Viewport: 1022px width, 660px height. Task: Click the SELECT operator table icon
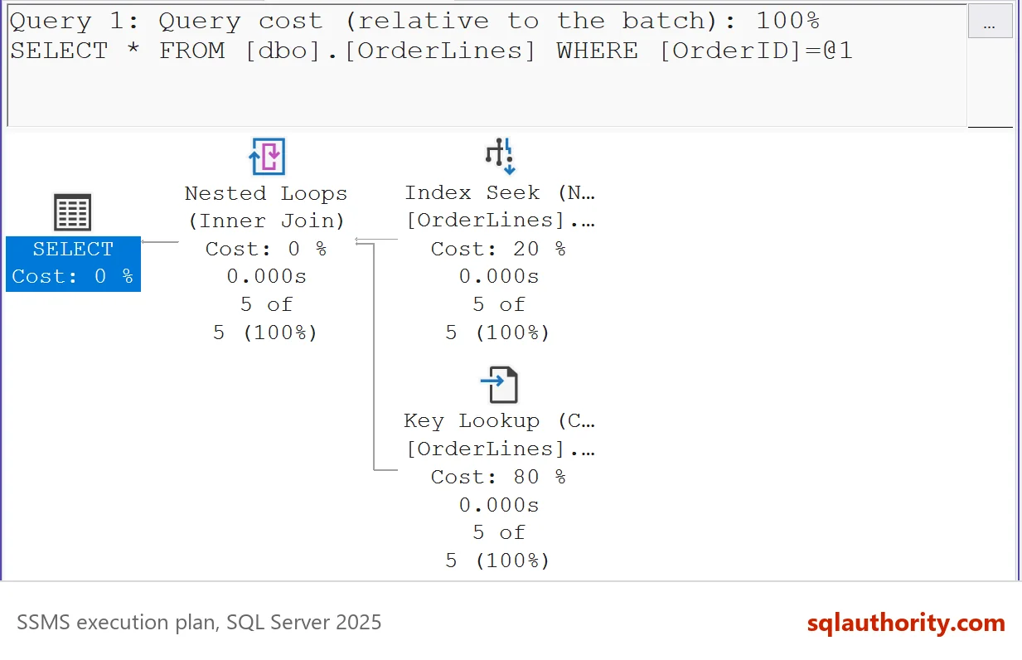tap(73, 213)
